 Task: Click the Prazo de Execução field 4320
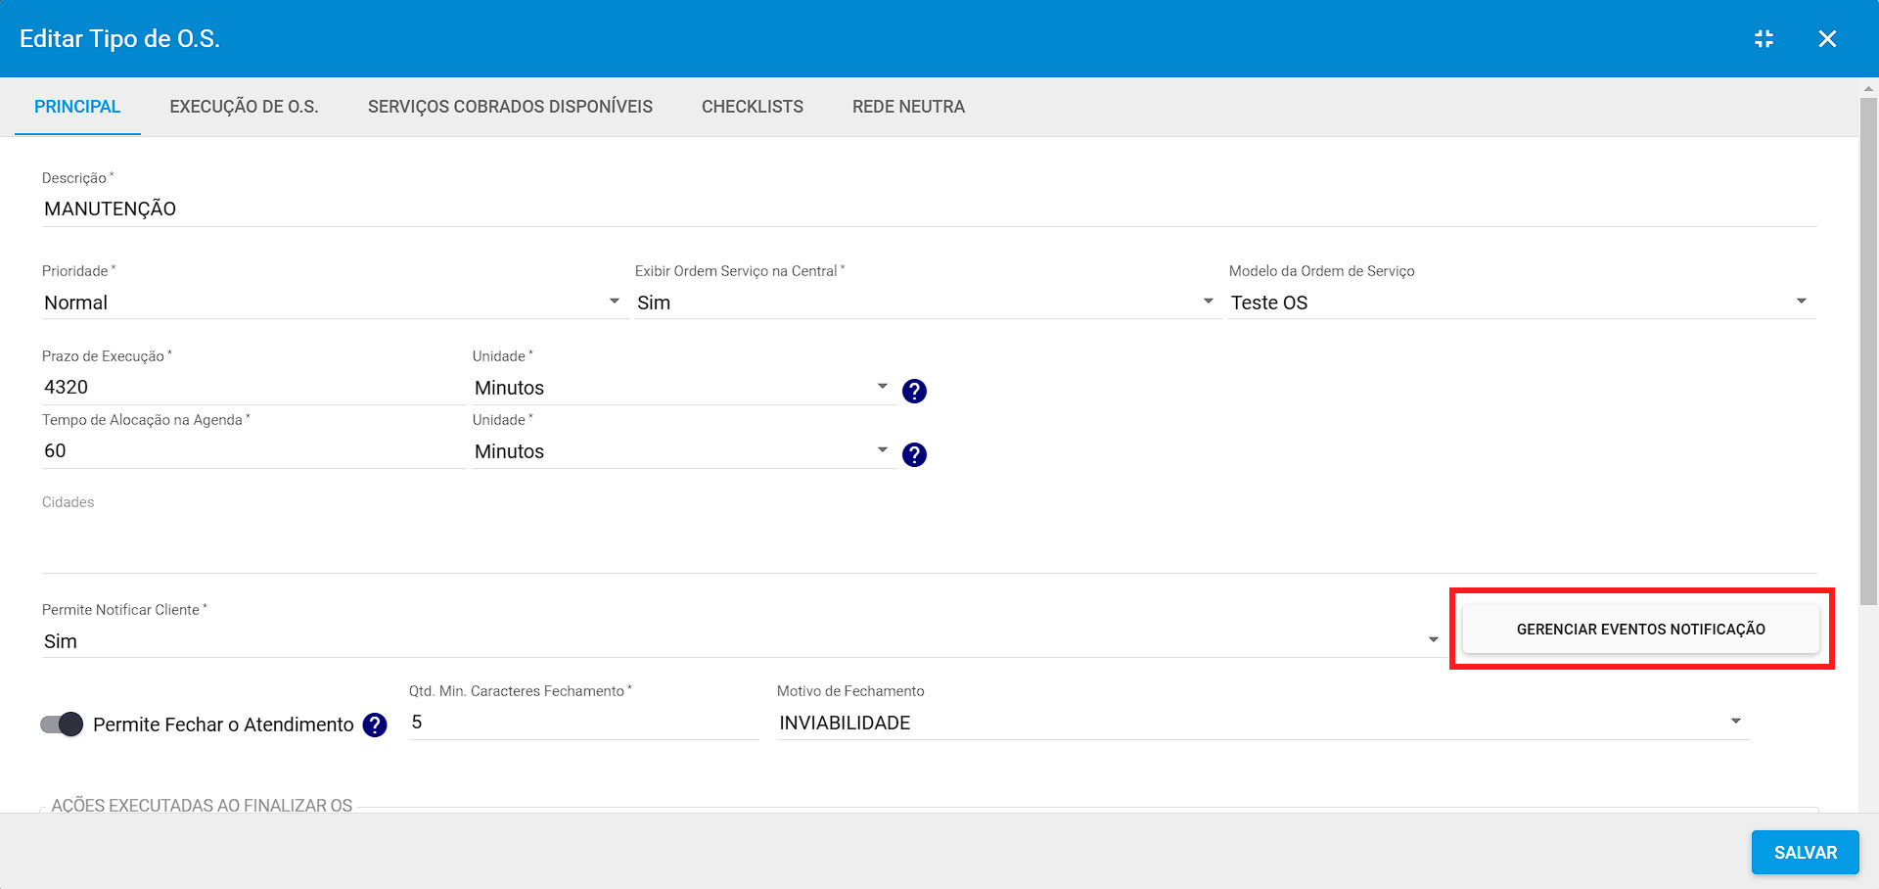pos(253,387)
